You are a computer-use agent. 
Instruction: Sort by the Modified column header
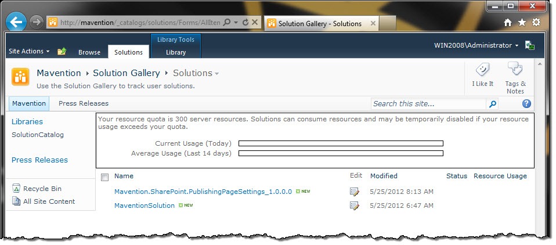click(384, 176)
